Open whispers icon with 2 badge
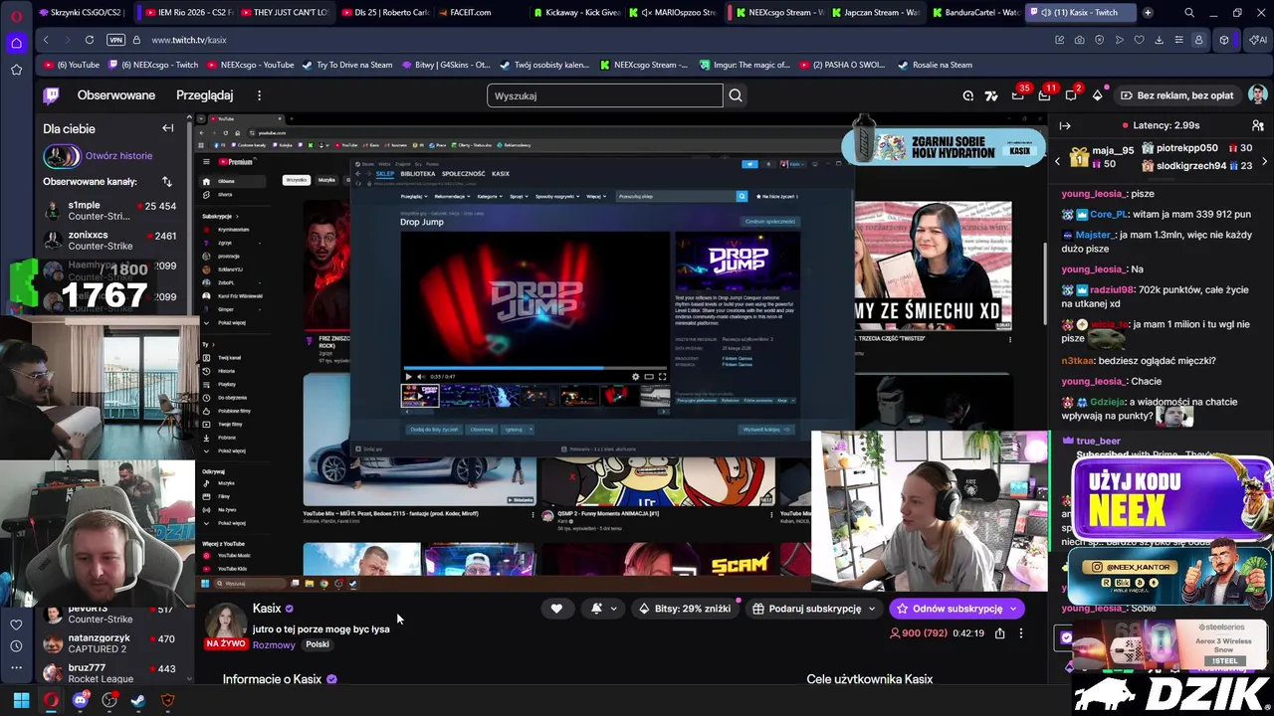Screen dimensions: 1274x716 1071,95
